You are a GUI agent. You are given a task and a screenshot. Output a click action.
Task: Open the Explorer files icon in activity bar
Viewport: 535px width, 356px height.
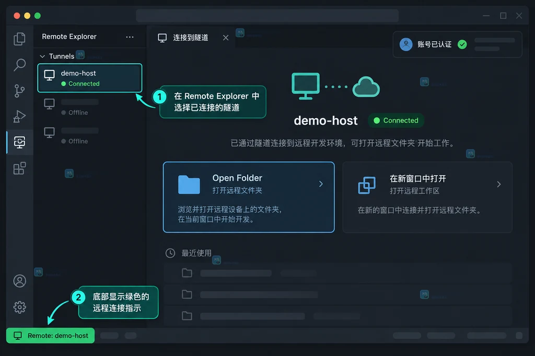pos(19,39)
